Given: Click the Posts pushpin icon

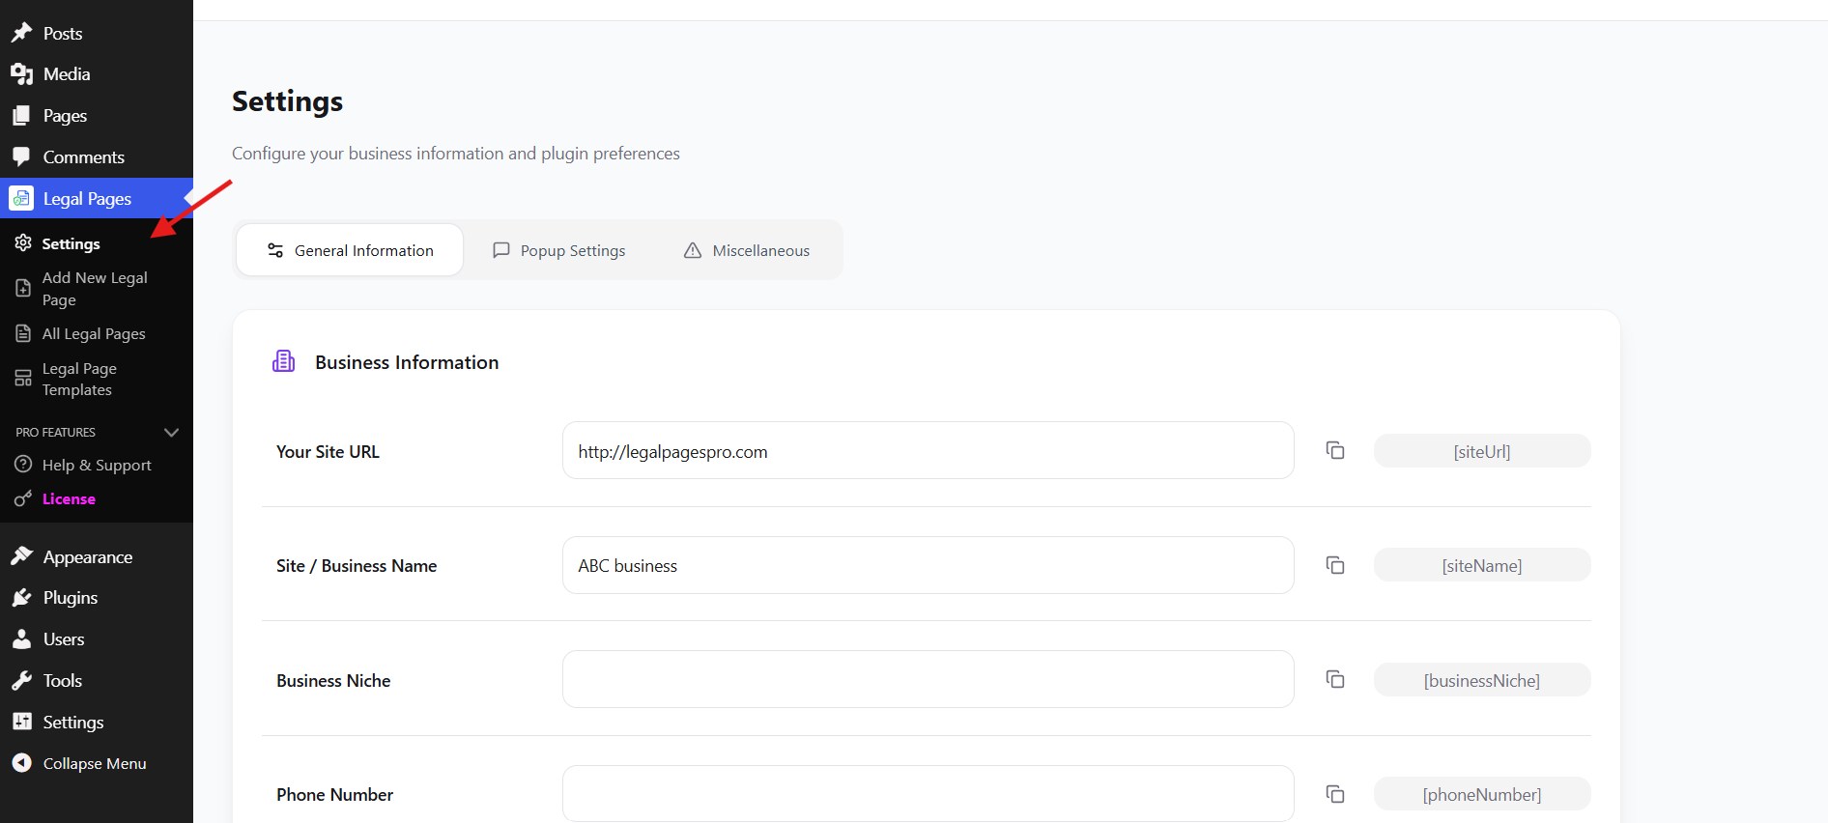Looking at the screenshot, I should pyautogui.click(x=21, y=33).
